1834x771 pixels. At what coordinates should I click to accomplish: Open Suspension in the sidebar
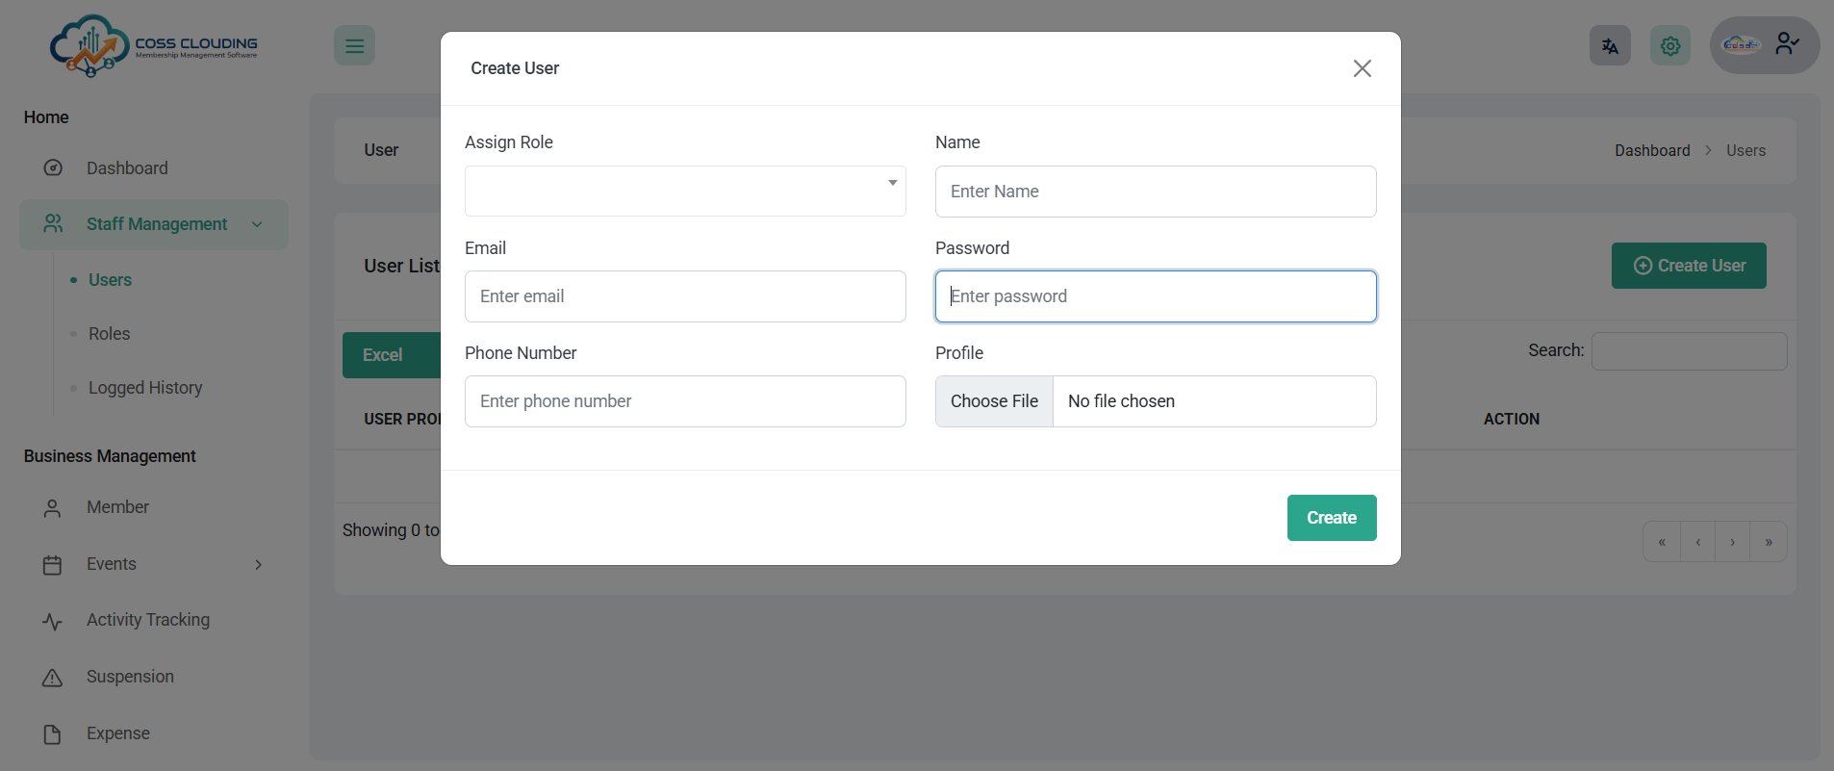tap(130, 677)
